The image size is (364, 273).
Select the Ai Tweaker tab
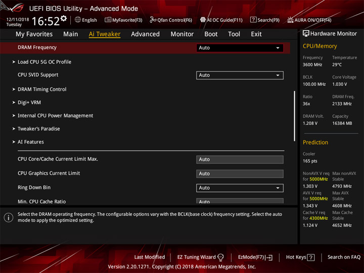[x=105, y=34]
